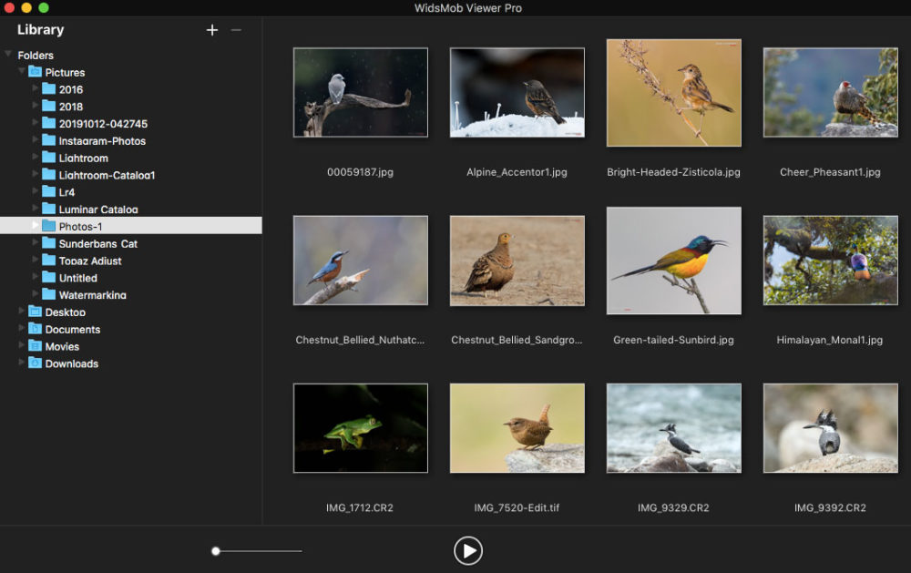Click the + icon to add a folder

(x=212, y=29)
